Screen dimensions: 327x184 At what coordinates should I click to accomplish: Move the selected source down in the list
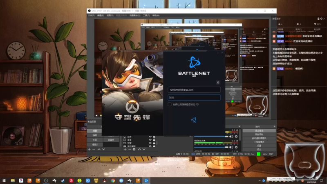(x=144, y=149)
